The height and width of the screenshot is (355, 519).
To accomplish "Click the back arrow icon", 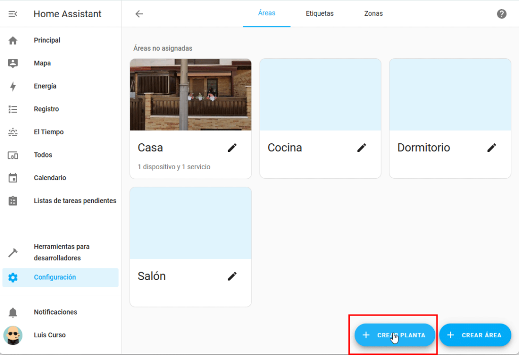I will [139, 14].
